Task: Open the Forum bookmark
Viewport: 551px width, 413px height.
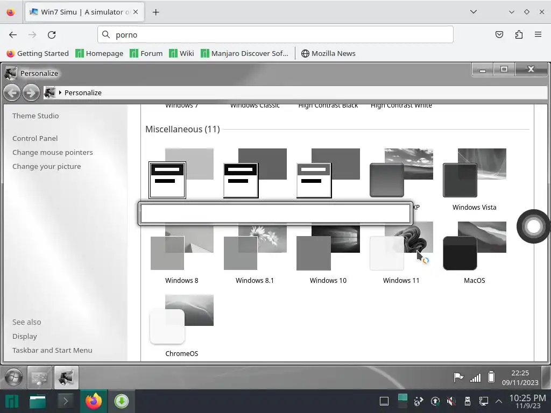Action: pos(146,53)
